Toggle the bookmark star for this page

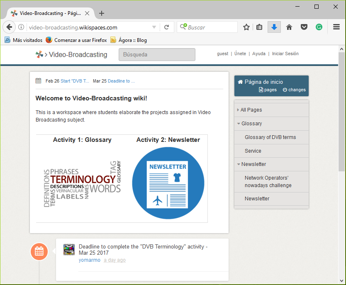point(246,27)
